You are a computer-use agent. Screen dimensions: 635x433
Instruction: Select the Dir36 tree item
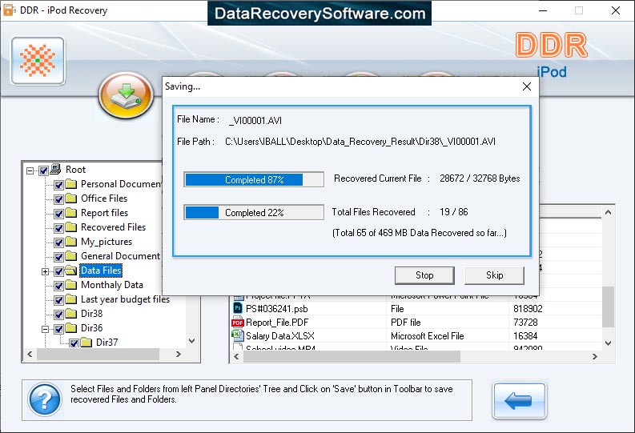[92, 328]
